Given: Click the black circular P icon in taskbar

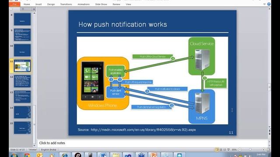Looking at the screenshot, I should pyautogui.click(x=78, y=155).
